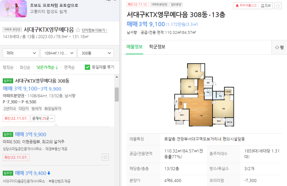Viewport: 287px width, 186px height.
Task: Open the 매매 transaction type dropdown
Action: tap(21, 53)
